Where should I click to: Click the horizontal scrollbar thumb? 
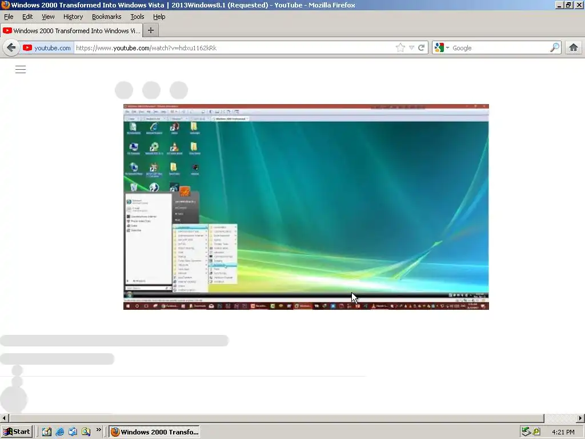coord(277,418)
